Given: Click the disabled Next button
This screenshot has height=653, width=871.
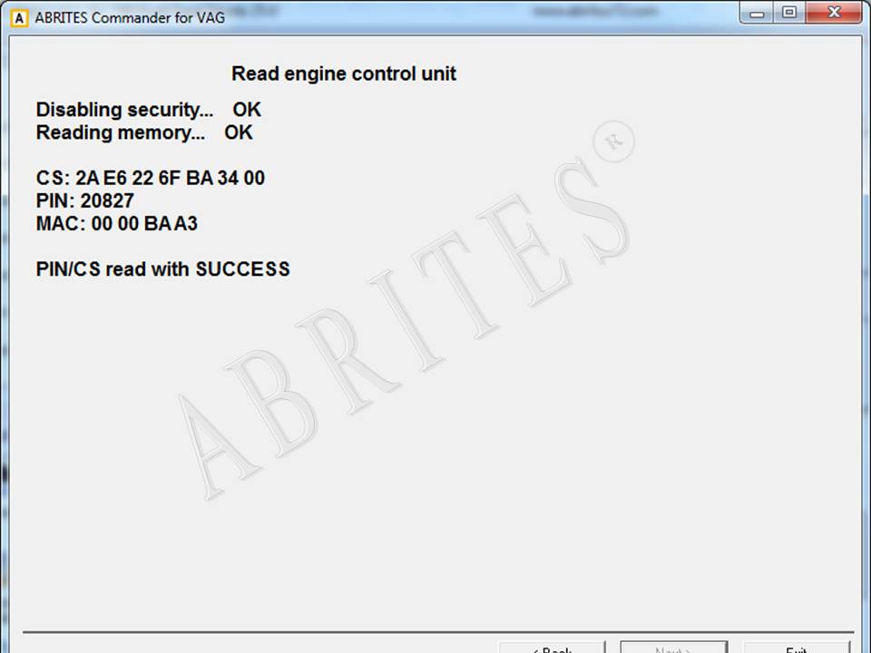Looking at the screenshot, I should coord(674,648).
